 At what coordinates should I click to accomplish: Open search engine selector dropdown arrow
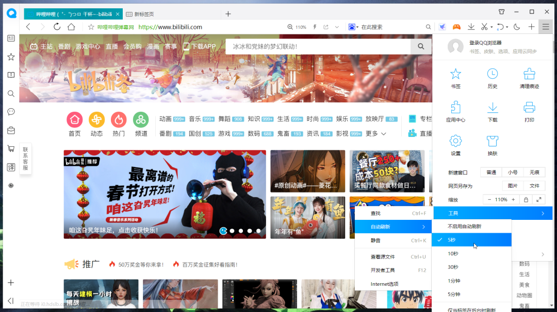pyautogui.click(x=357, y=27)
